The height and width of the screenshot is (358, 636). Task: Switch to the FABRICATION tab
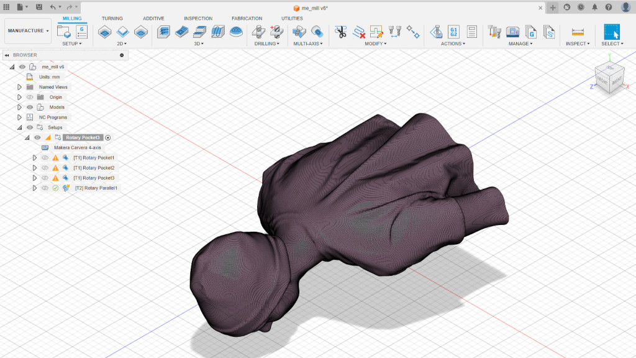point(247,18)
